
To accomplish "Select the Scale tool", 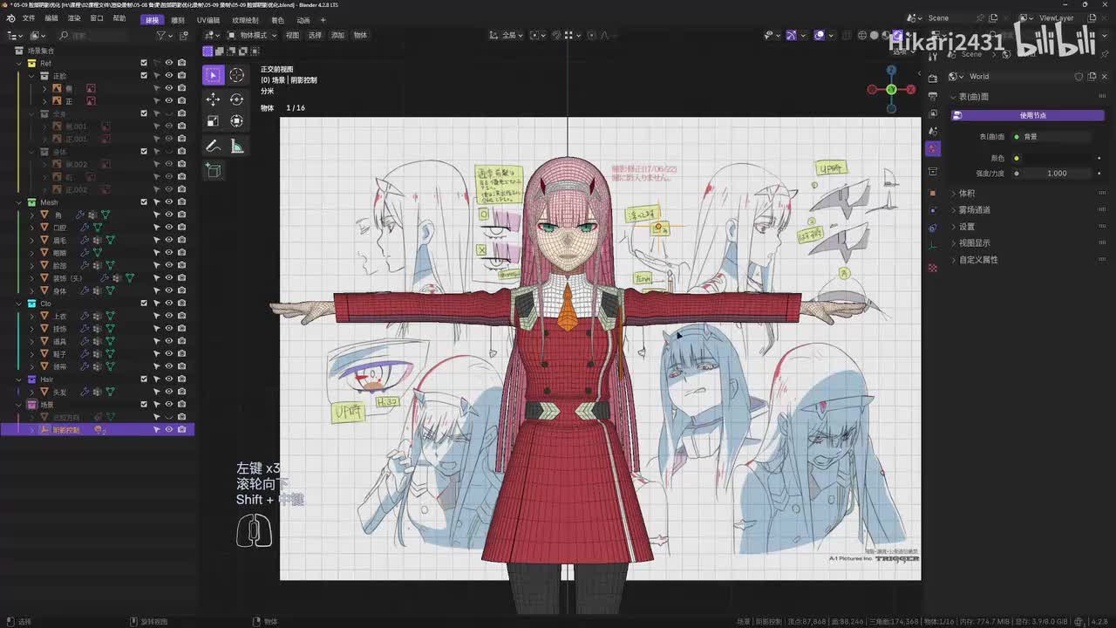I will 214,121.
